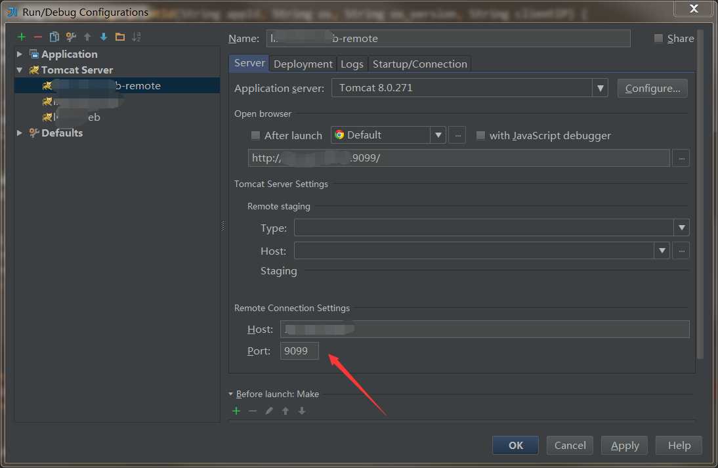The image size is (718, 468).
Task: Close the Run/Debug Configurations dialog
Action: click(694, 9)
